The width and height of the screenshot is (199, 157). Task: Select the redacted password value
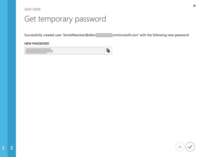click(39, 51)
